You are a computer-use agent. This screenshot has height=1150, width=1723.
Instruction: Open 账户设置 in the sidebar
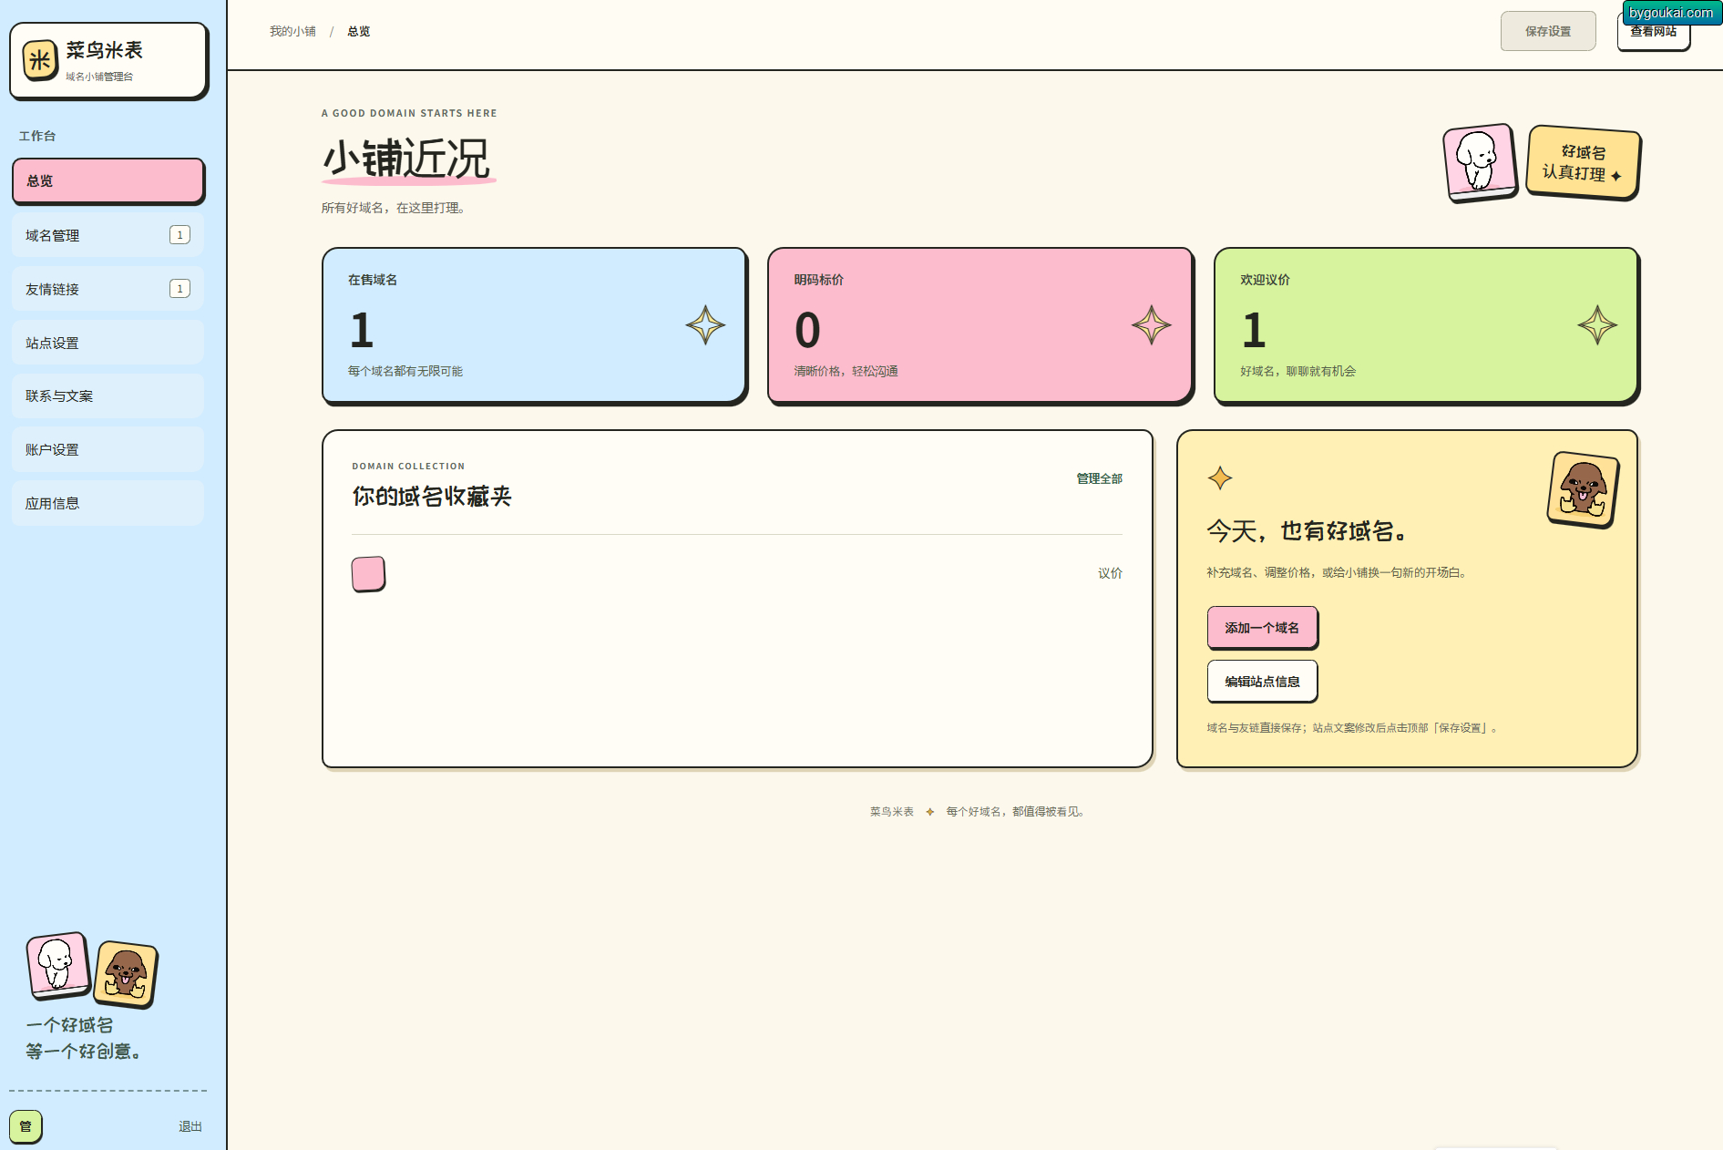pos(108,450)
